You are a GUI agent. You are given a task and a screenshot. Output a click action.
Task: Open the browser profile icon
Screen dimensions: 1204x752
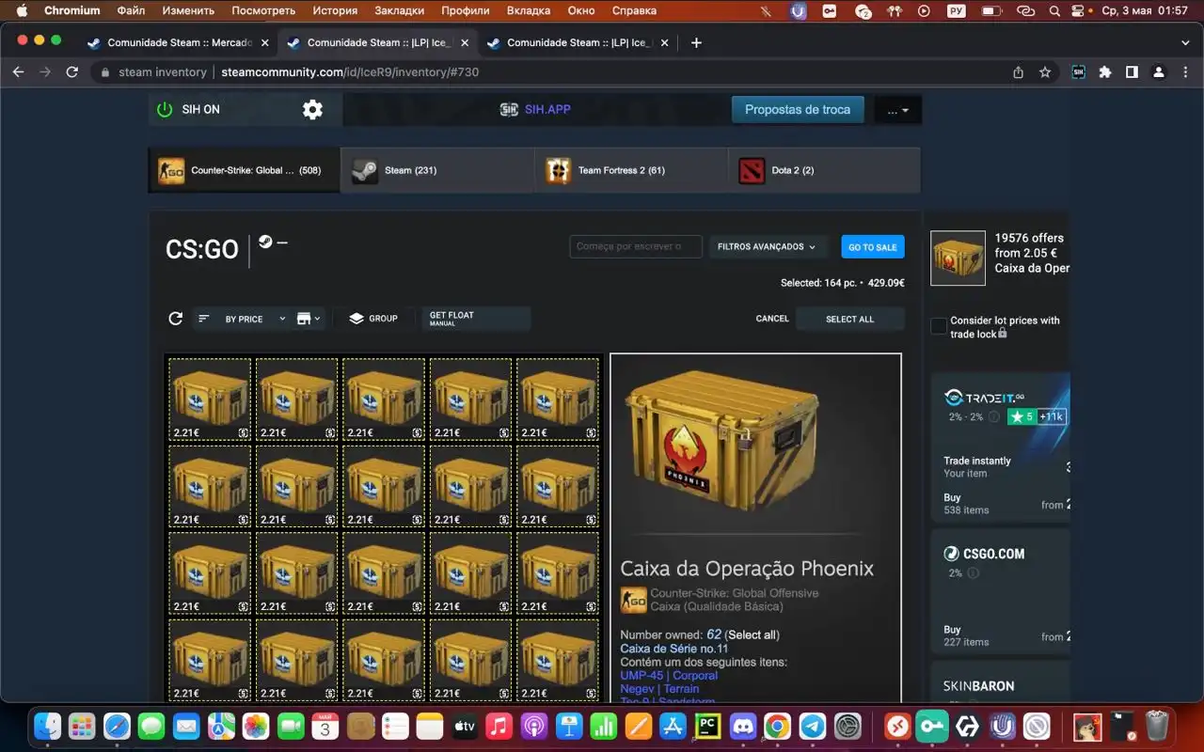point(1159,71)
